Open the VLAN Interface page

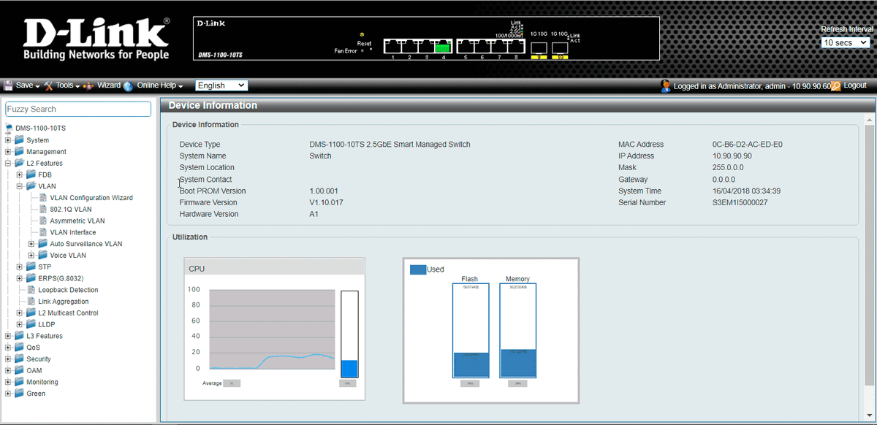[73, 232]
